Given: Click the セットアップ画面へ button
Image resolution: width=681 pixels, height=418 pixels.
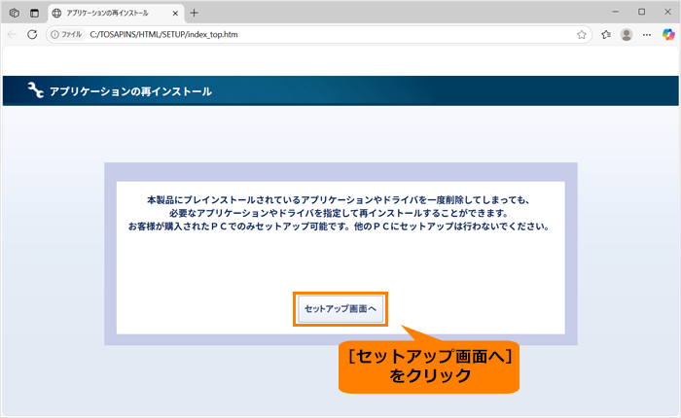Looking at the screenshot, I should coord(340,308).
